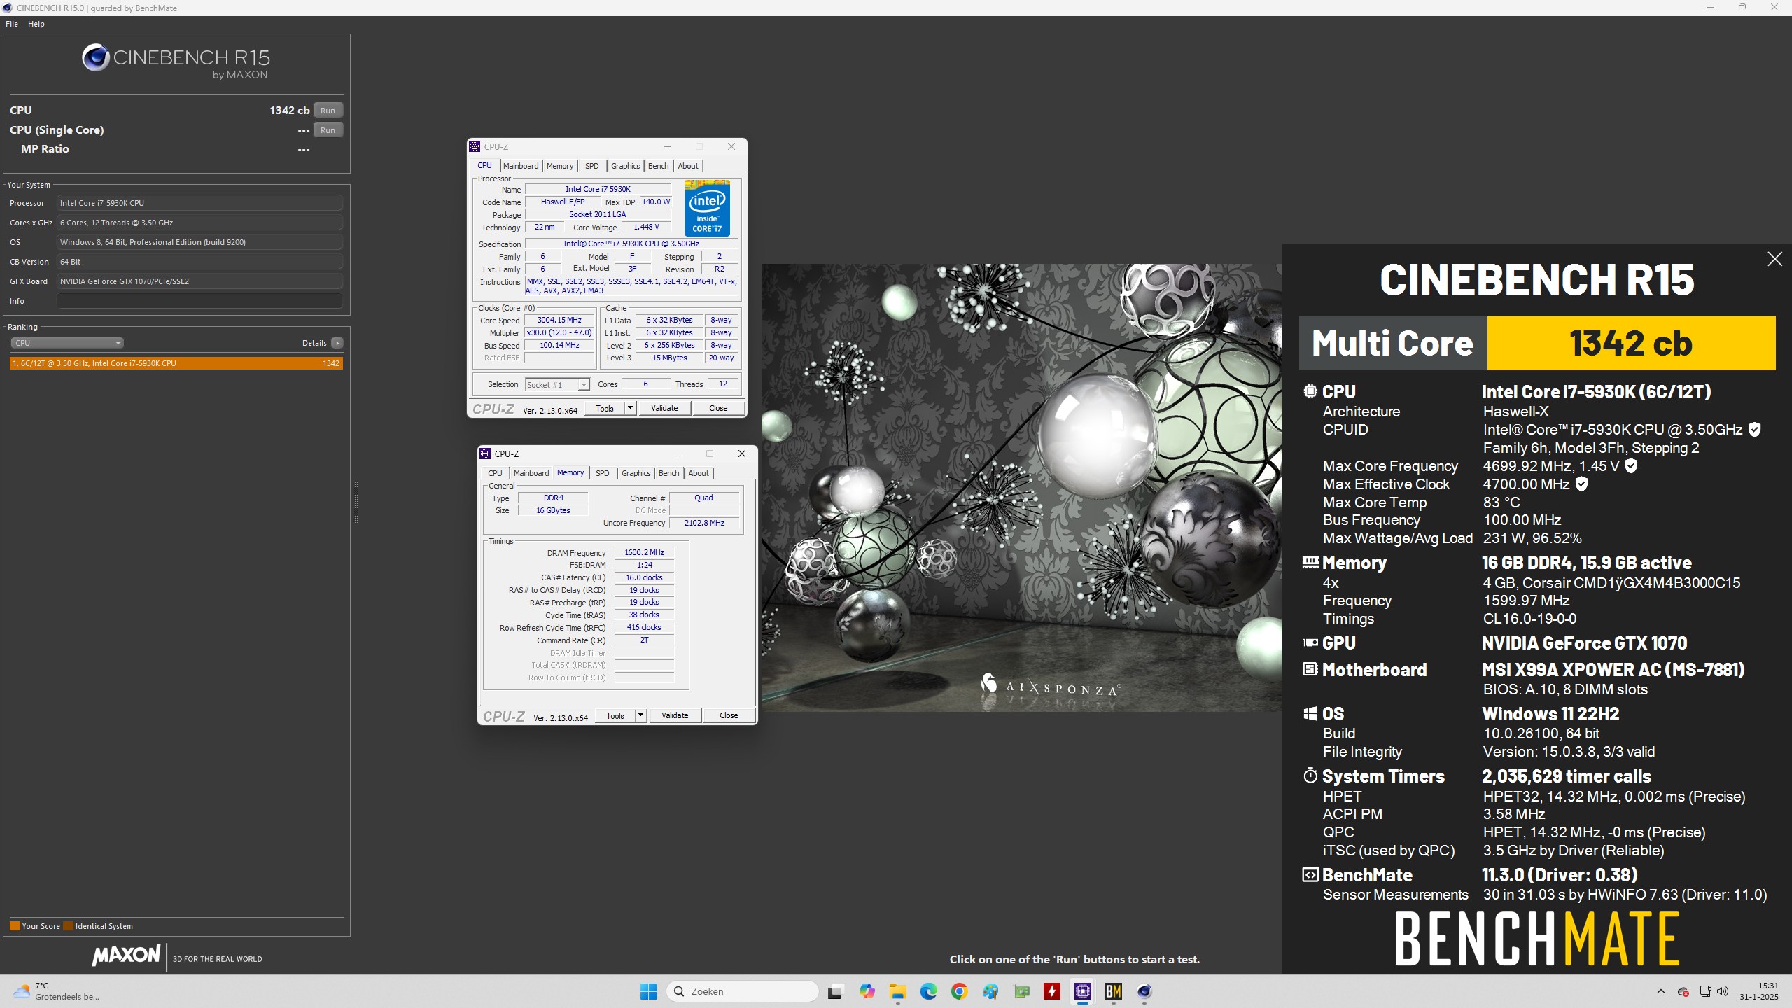Click Tools button in lower CPU-Z Memory window
Image resolution: width=1792 pixels, height=1008 pixels.
coord(615,715)
